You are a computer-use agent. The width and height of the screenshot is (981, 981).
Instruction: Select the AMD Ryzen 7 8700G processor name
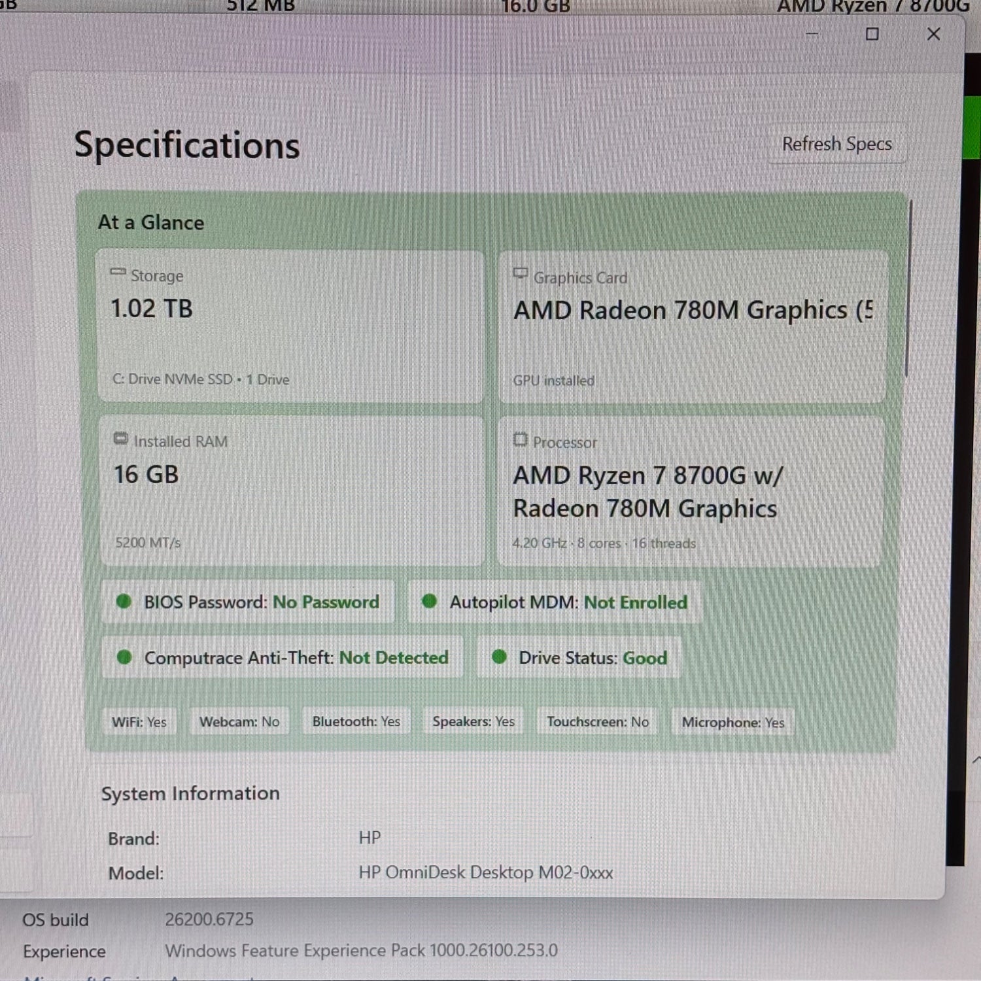click(647, 492)
